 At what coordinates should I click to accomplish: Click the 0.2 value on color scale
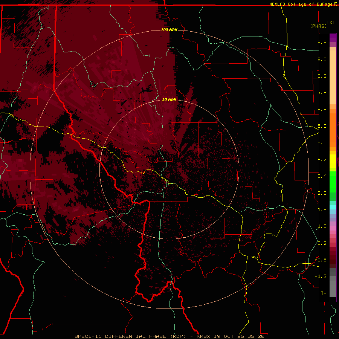(x=322, y=243)
